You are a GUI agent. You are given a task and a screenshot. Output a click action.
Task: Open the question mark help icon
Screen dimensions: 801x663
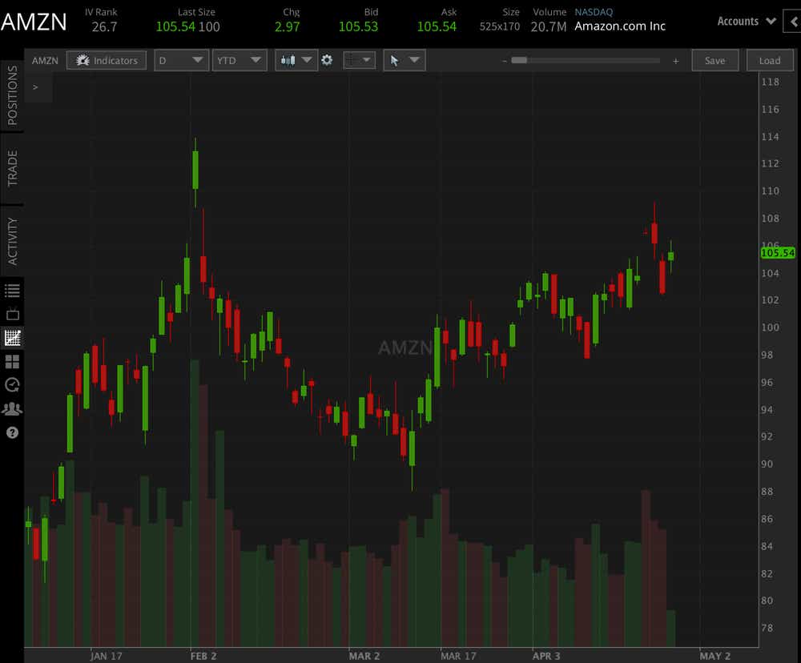pyautogui.click(x=12, y=432)
